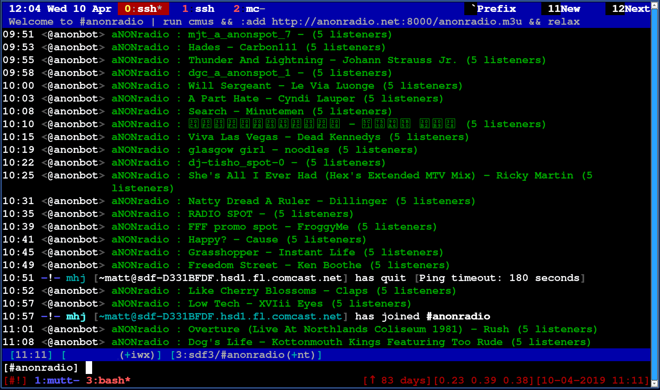This screenshot has height=390, width=660.
Task: Click the scrollbar down arrow at bottom
Action: coord(655,384)
